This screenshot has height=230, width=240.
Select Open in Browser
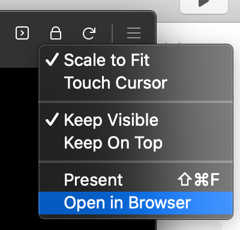click(136, 203)
